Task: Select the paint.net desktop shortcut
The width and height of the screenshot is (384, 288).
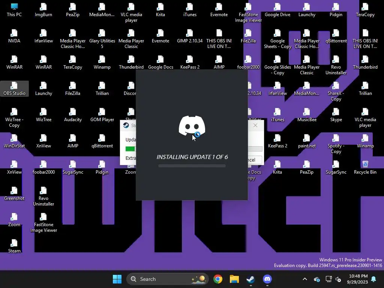Action: 307,141
